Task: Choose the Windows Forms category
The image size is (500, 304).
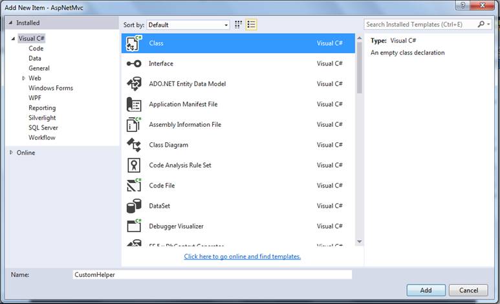Action: click(x=50, y=88)
